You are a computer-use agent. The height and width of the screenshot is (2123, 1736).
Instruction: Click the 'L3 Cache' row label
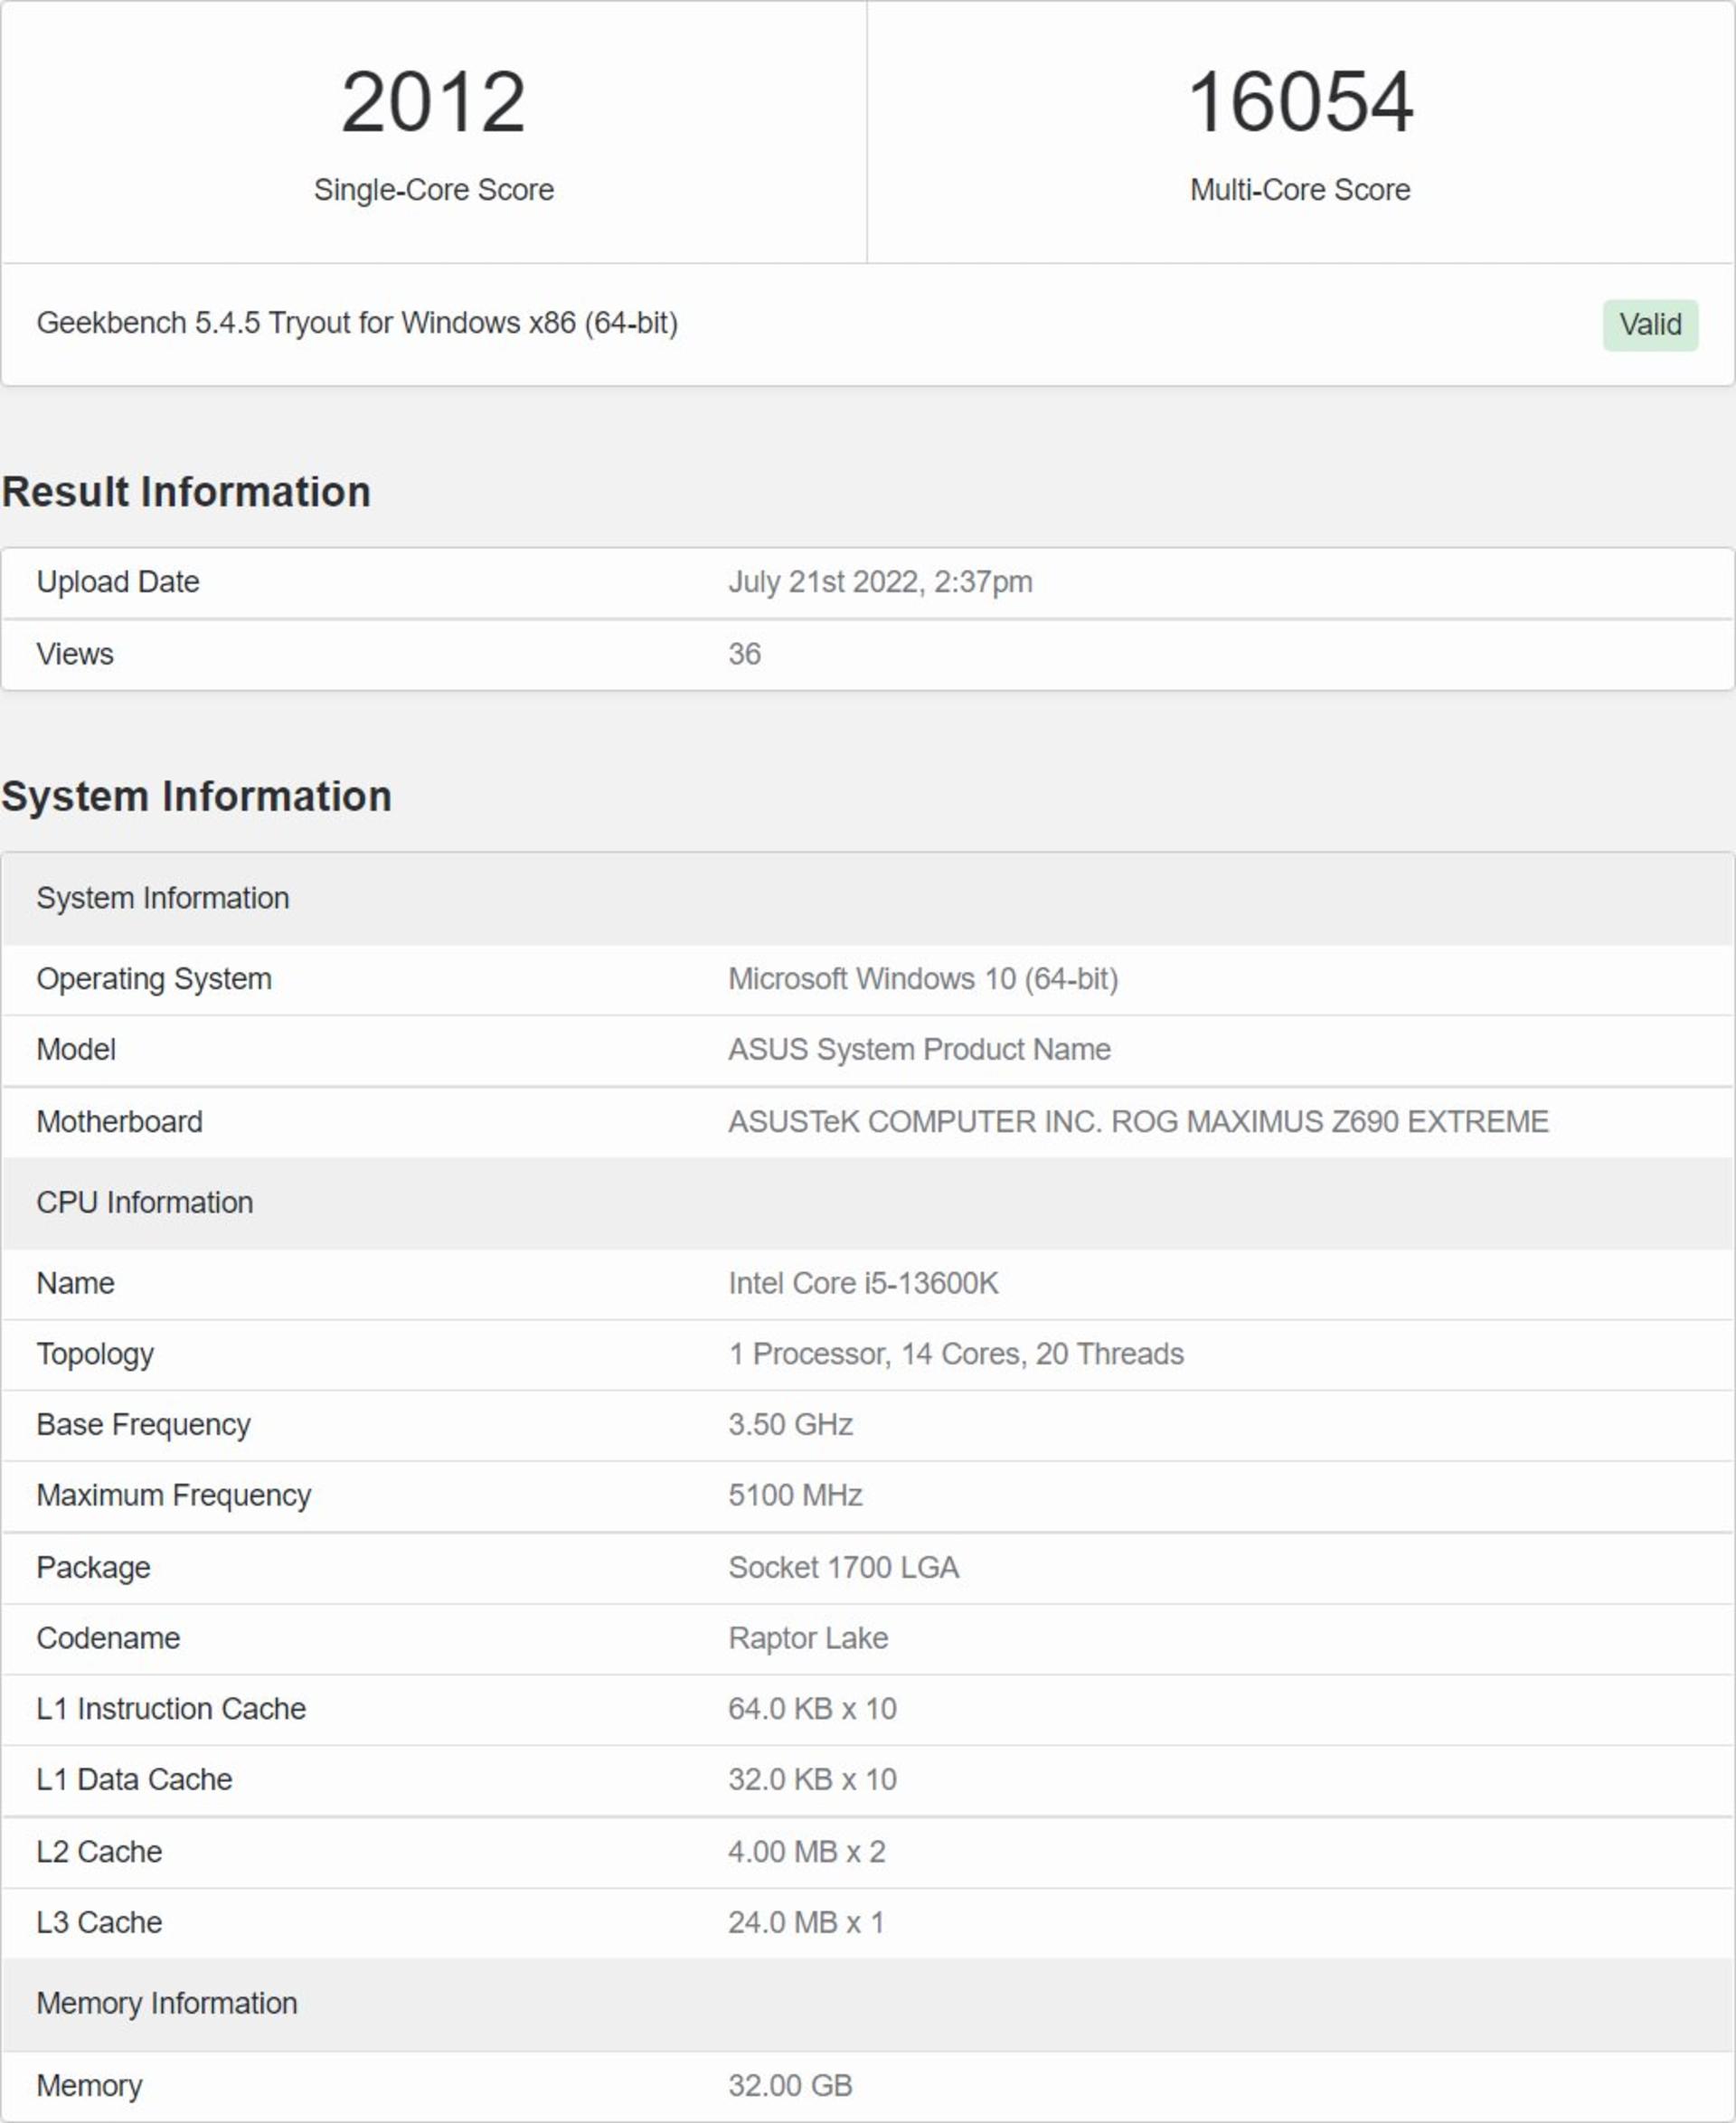99,1923
